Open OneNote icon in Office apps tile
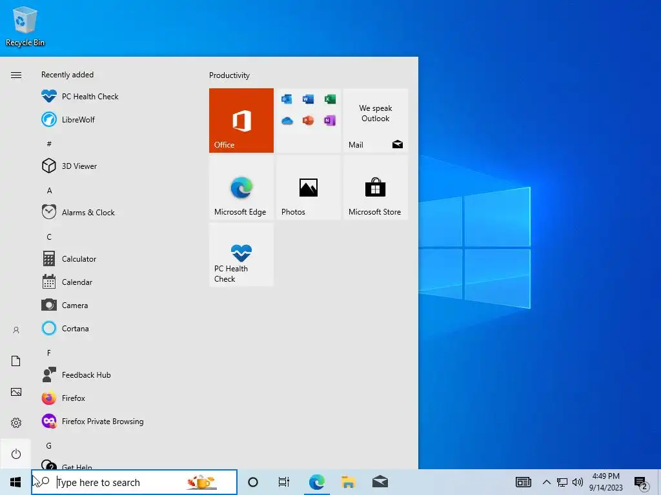This screenshot has width=661, height=495. point(330,121)
